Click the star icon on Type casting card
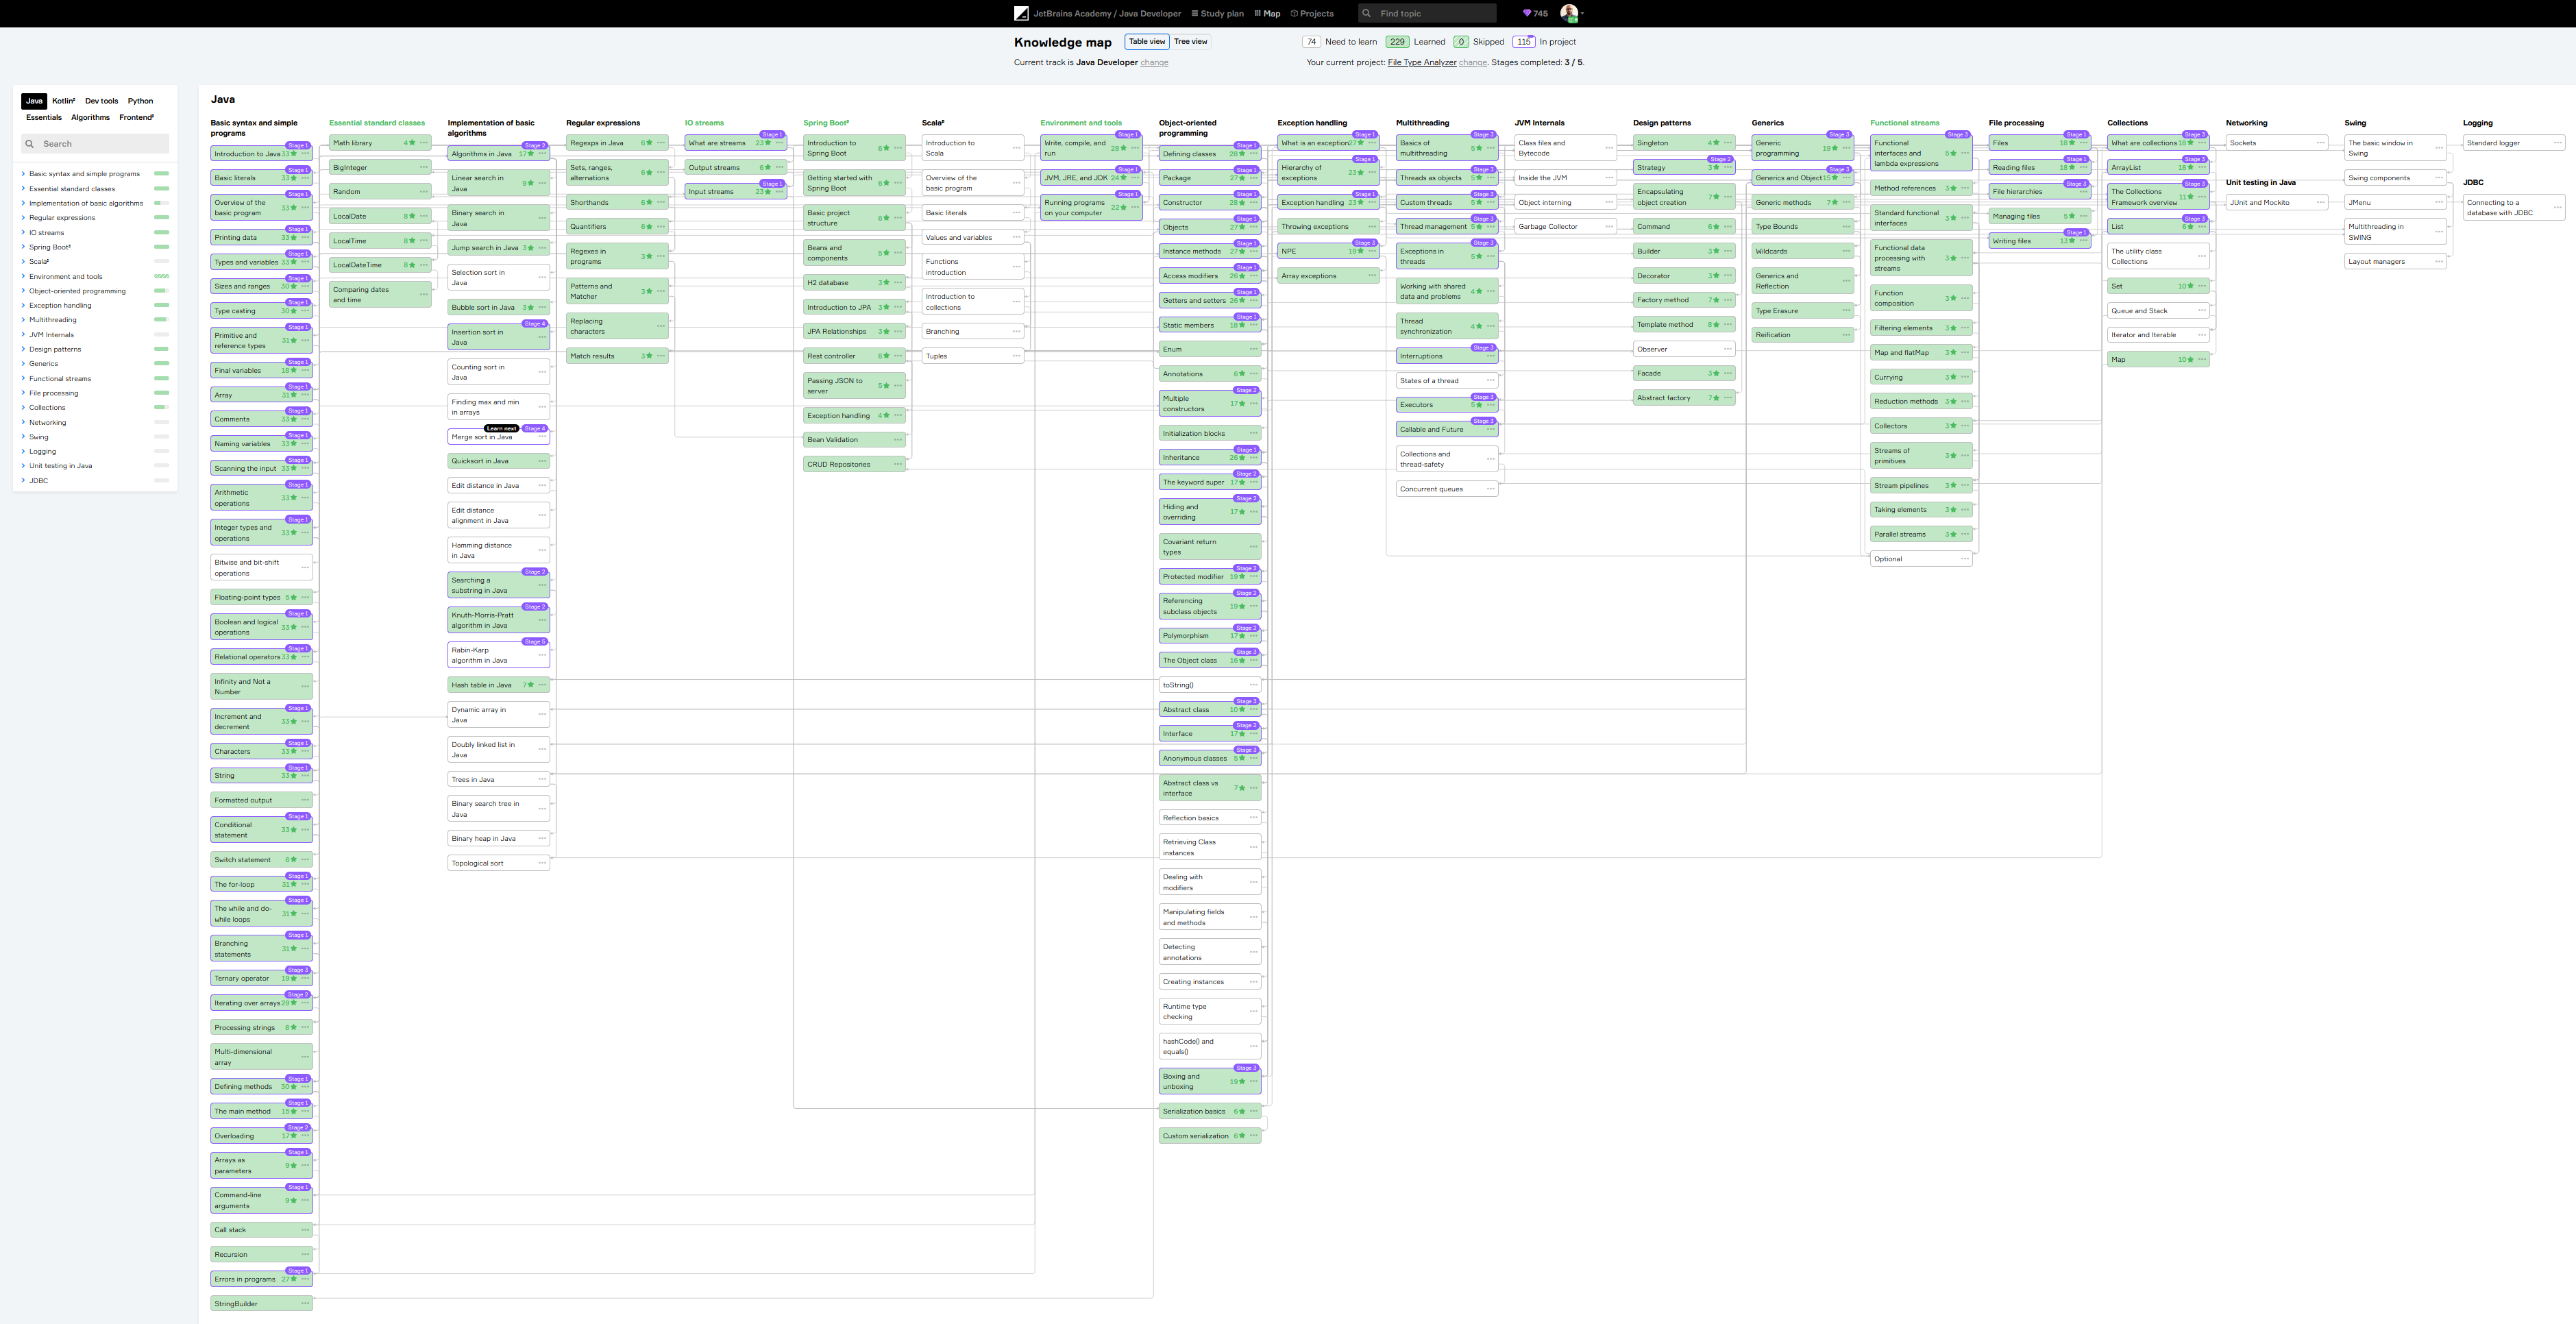Image resolution: width=2576 pixels, height=1324 pixels. click(294, 311)
